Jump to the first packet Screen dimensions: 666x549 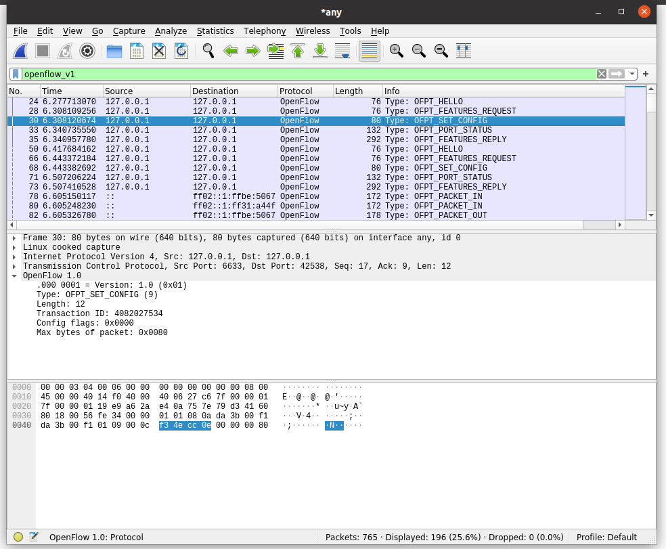(298, 51)
